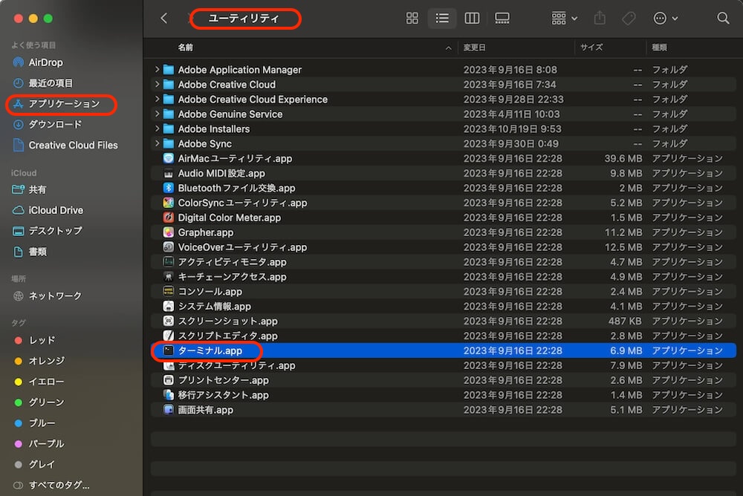Click the tag edit icon
Image resolution: width=743 pixels, height=496 pixels.
pos(629,19)
